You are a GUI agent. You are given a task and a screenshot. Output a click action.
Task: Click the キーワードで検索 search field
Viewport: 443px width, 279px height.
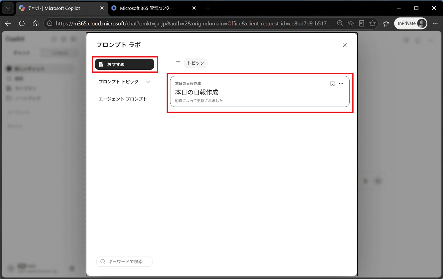pos(124,262)
